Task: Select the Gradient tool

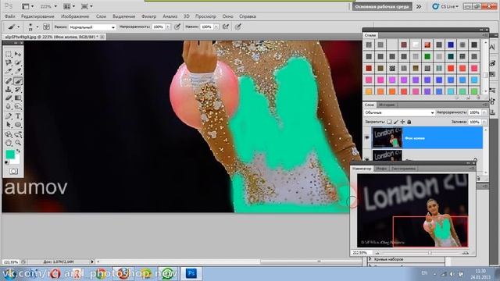Action: click(x=18, y=98)
